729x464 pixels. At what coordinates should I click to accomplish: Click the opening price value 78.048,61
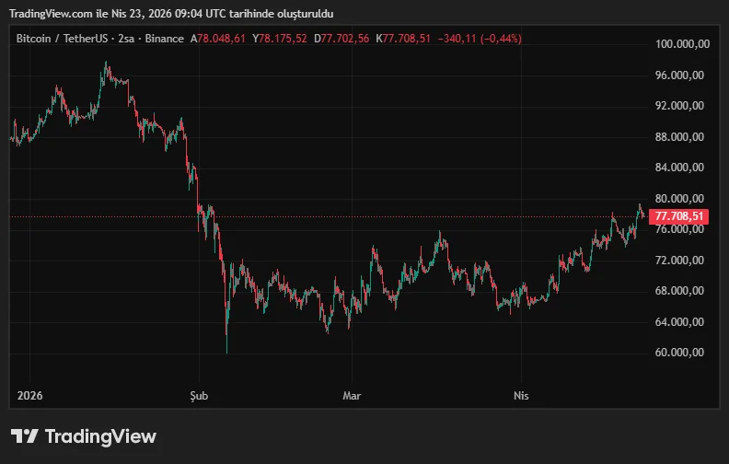coord(222,39)
